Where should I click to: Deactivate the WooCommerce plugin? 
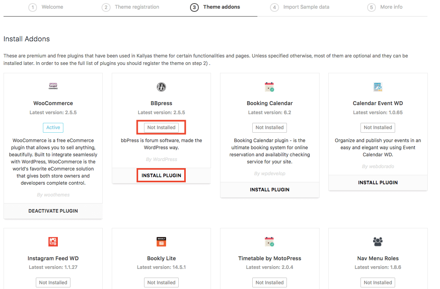(x=53, y=211)
